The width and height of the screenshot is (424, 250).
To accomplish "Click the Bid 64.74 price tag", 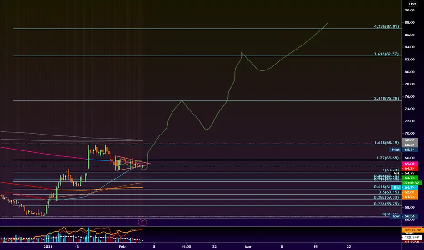I will [x=404, y=187].
